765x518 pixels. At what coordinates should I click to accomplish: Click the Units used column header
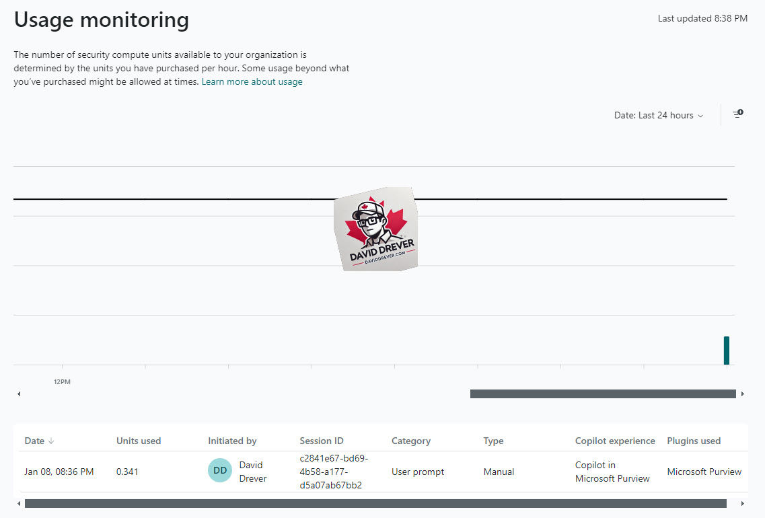139,441
